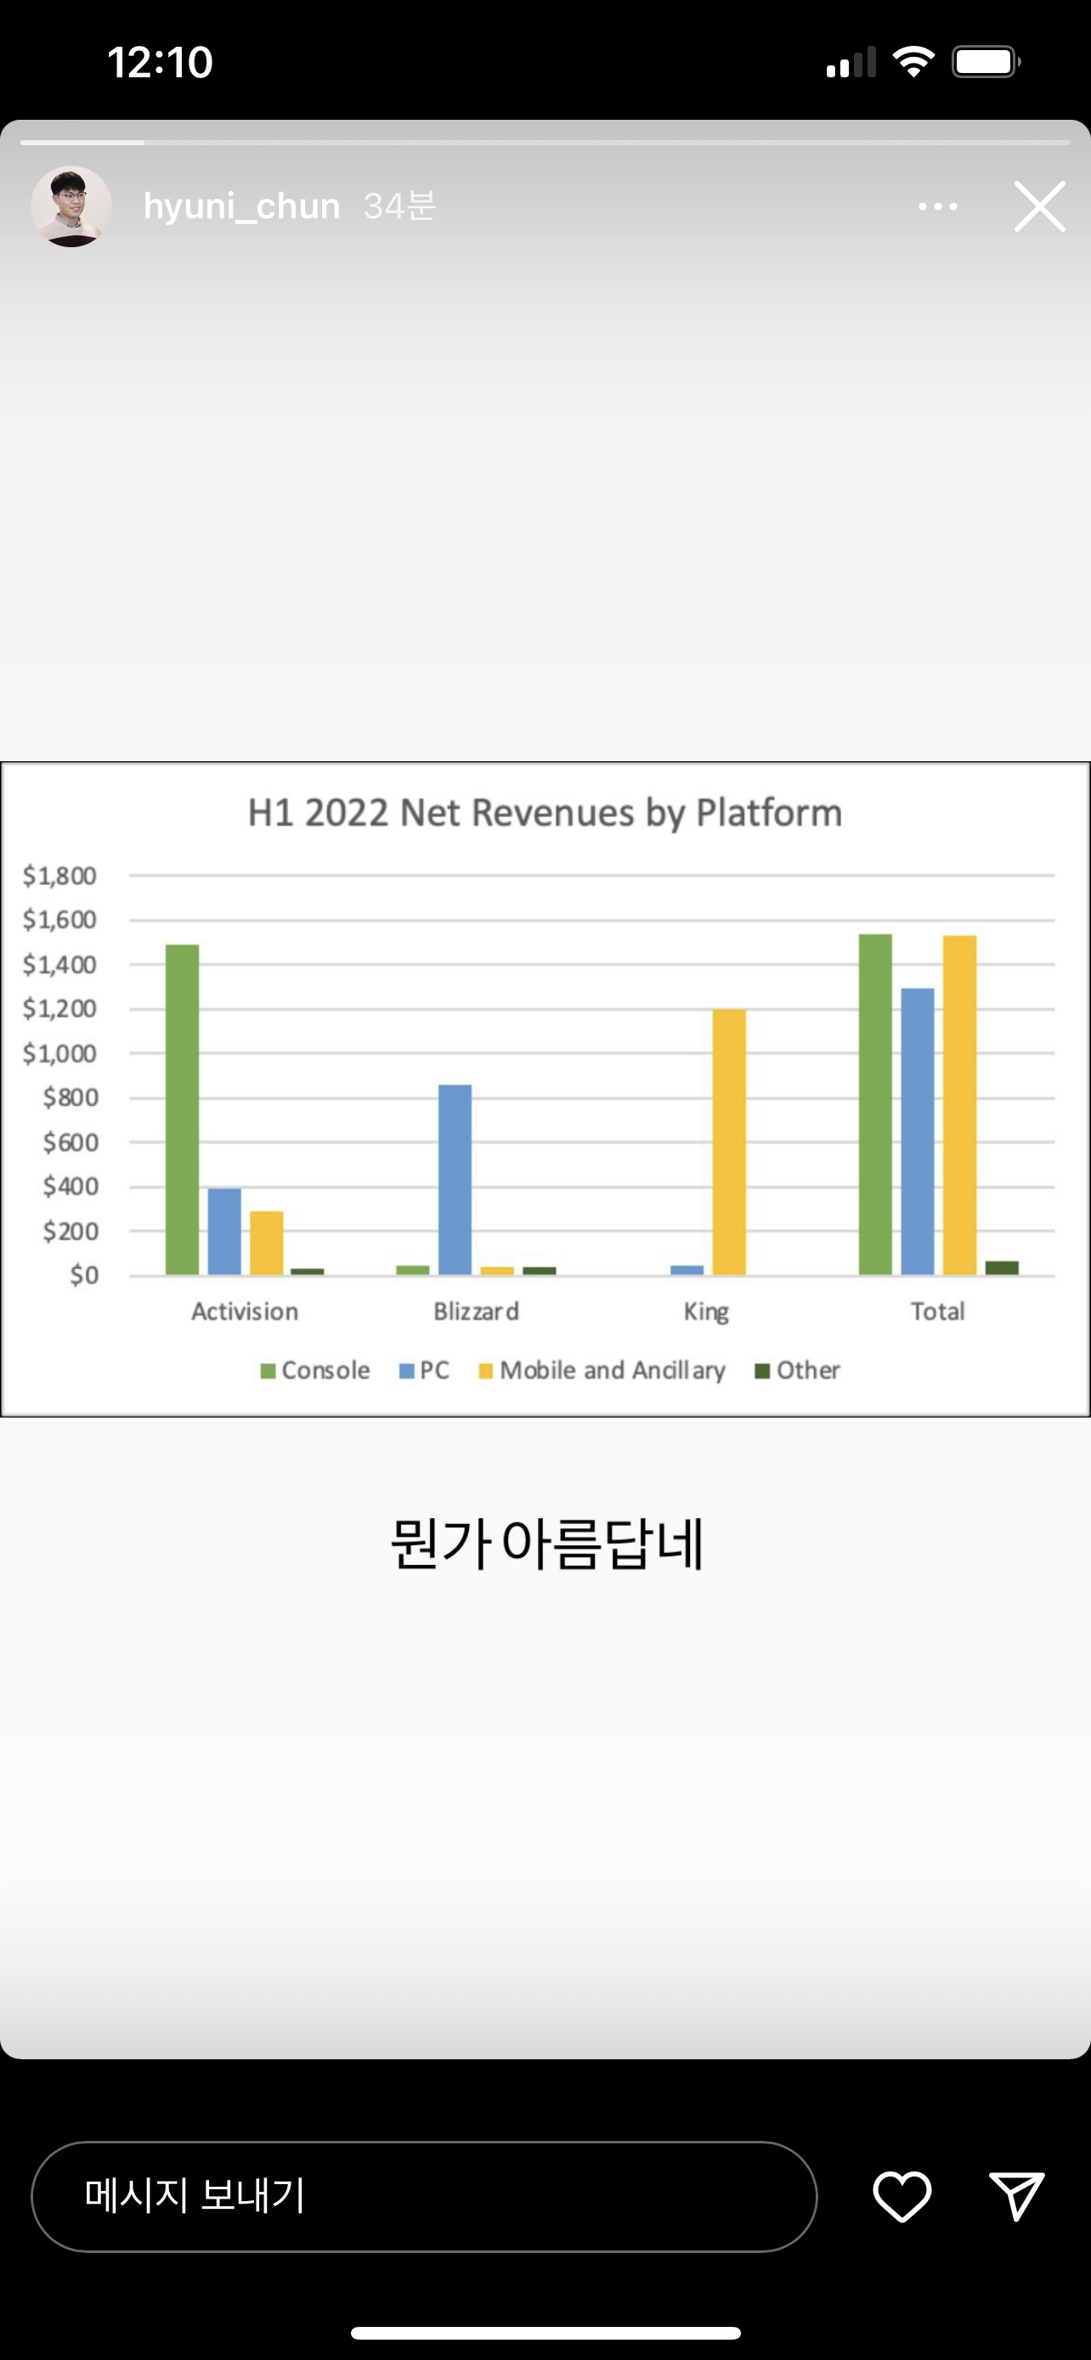The height and width of the screenshot is (2360, 1091).
Task: Open the three-dot story options menu
Action: click(938, 207)
